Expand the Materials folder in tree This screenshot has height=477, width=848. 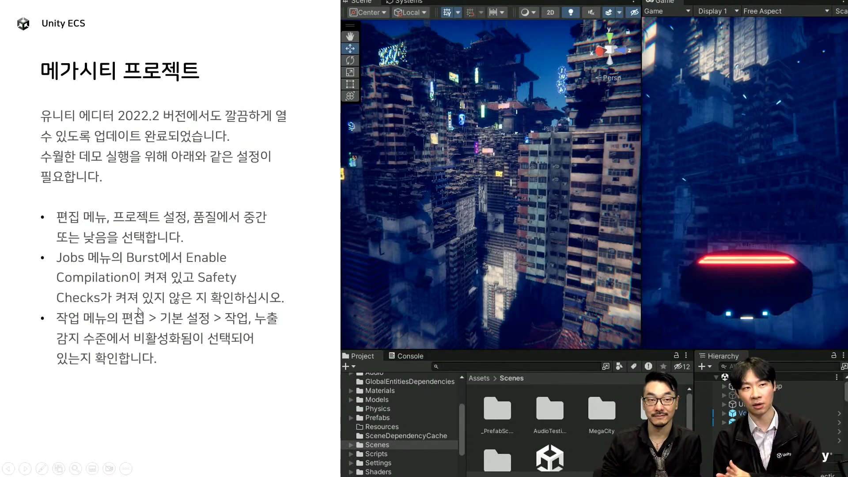click(351, 391)
